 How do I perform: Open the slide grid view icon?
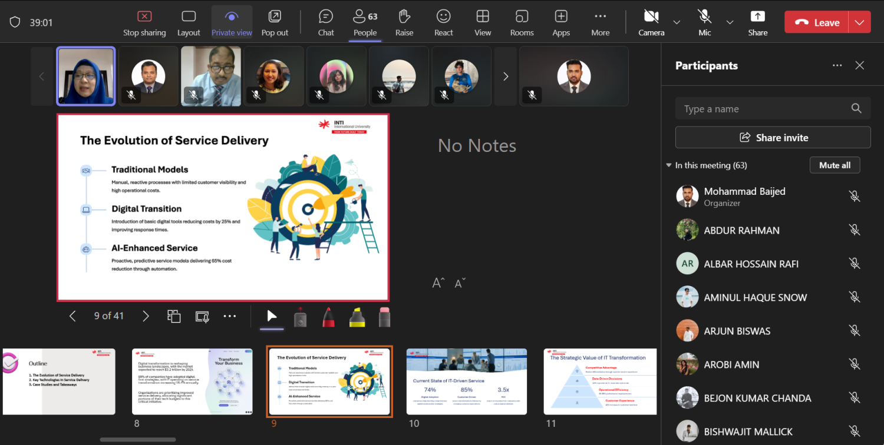pyautogui.click(x=174, y=316)
